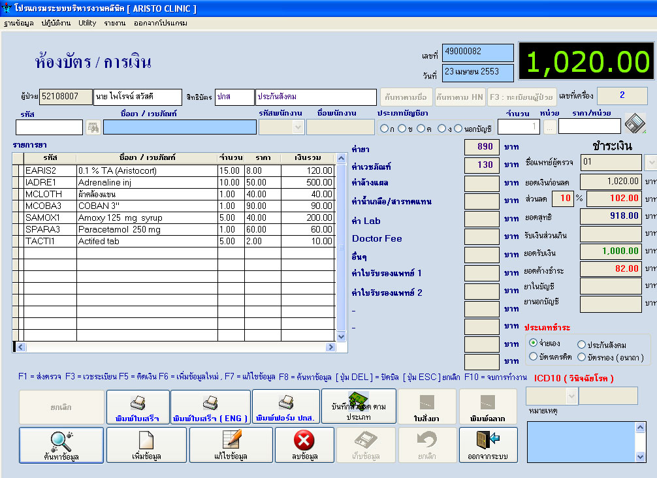Click the exit program (ออกจากระบบ) button
Screen dimensions: 657x478
coord(488,445)
